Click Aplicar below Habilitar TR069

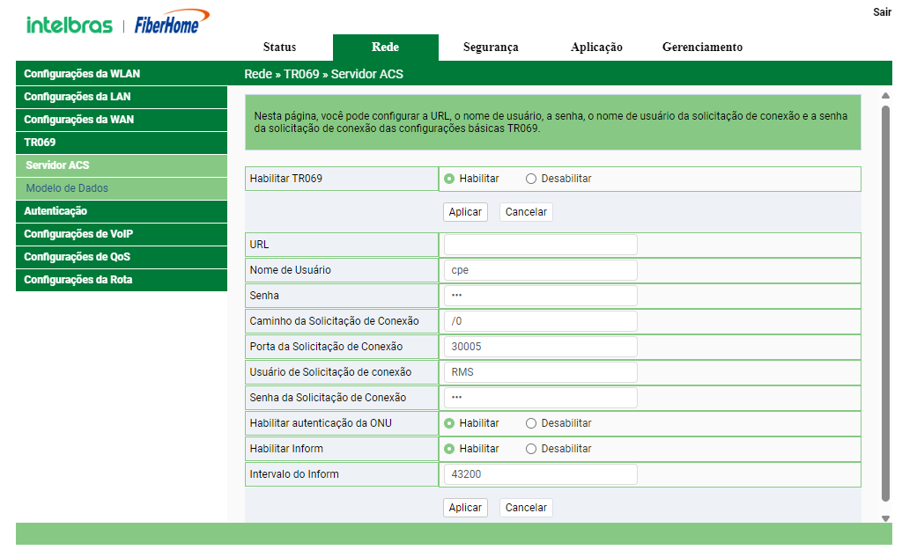point(465,212)
